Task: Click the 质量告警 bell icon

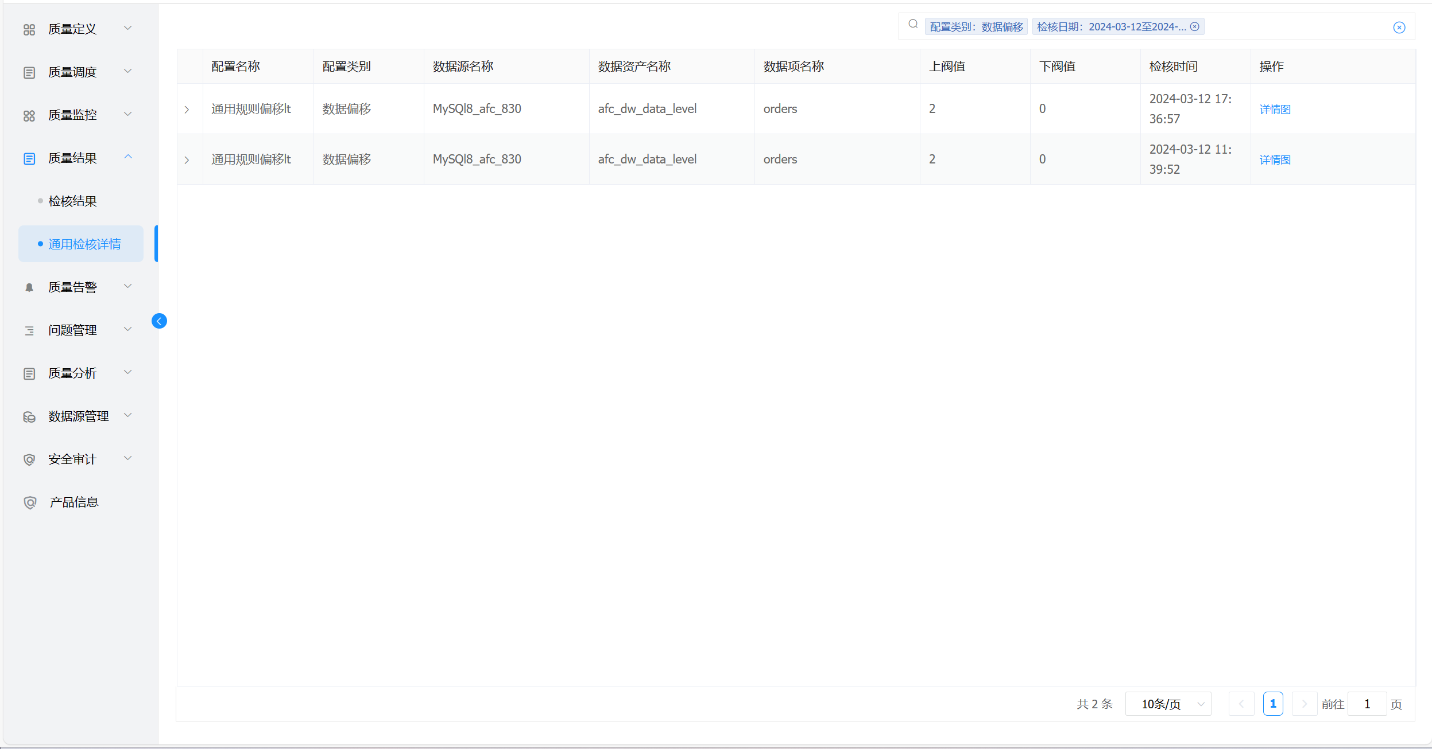Action: [29, 287]
